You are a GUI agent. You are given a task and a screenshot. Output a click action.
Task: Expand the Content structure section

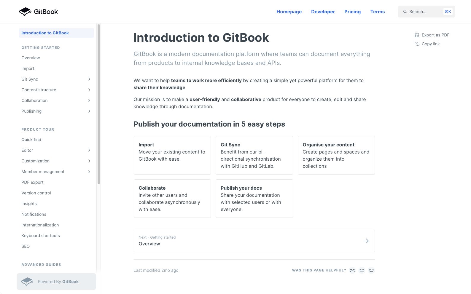click(89, 90)
